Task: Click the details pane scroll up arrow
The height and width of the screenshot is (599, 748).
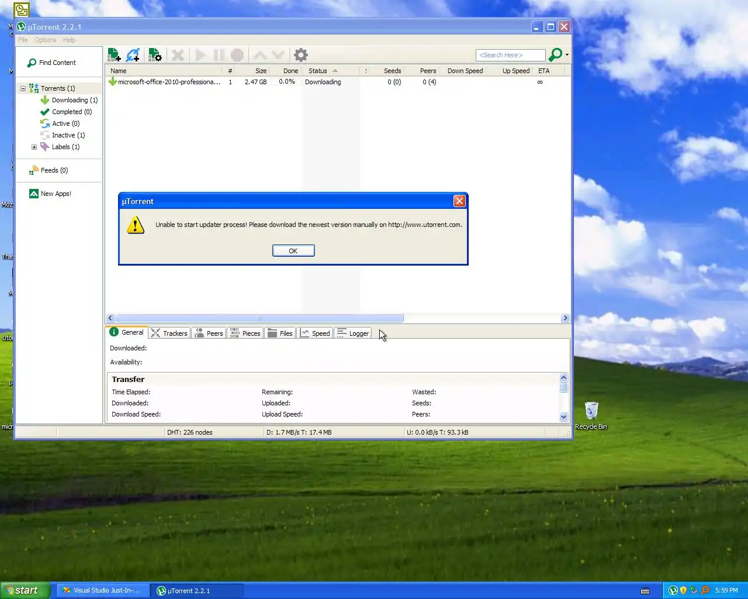Action: [x=564, y=377]
